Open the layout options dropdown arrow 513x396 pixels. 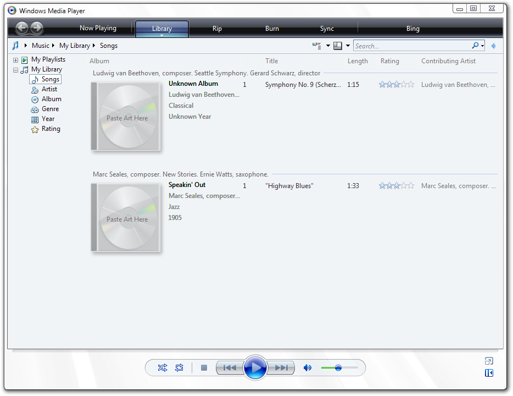click(348, 46)
